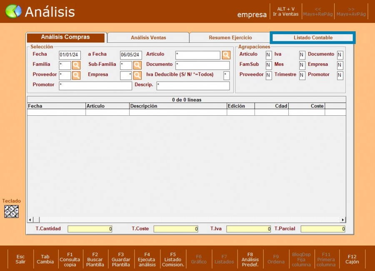Open the Listado Contable tab
This screenshot has height=271, width=375.
[x=313, y=38]
